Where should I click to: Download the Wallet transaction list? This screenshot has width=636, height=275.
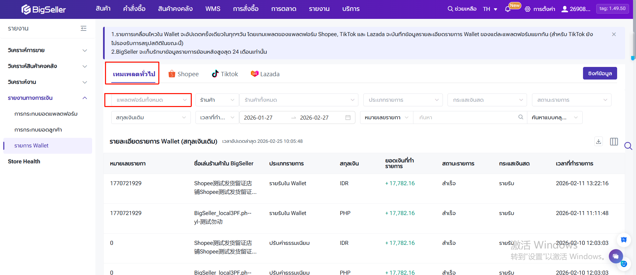[599, 141]
